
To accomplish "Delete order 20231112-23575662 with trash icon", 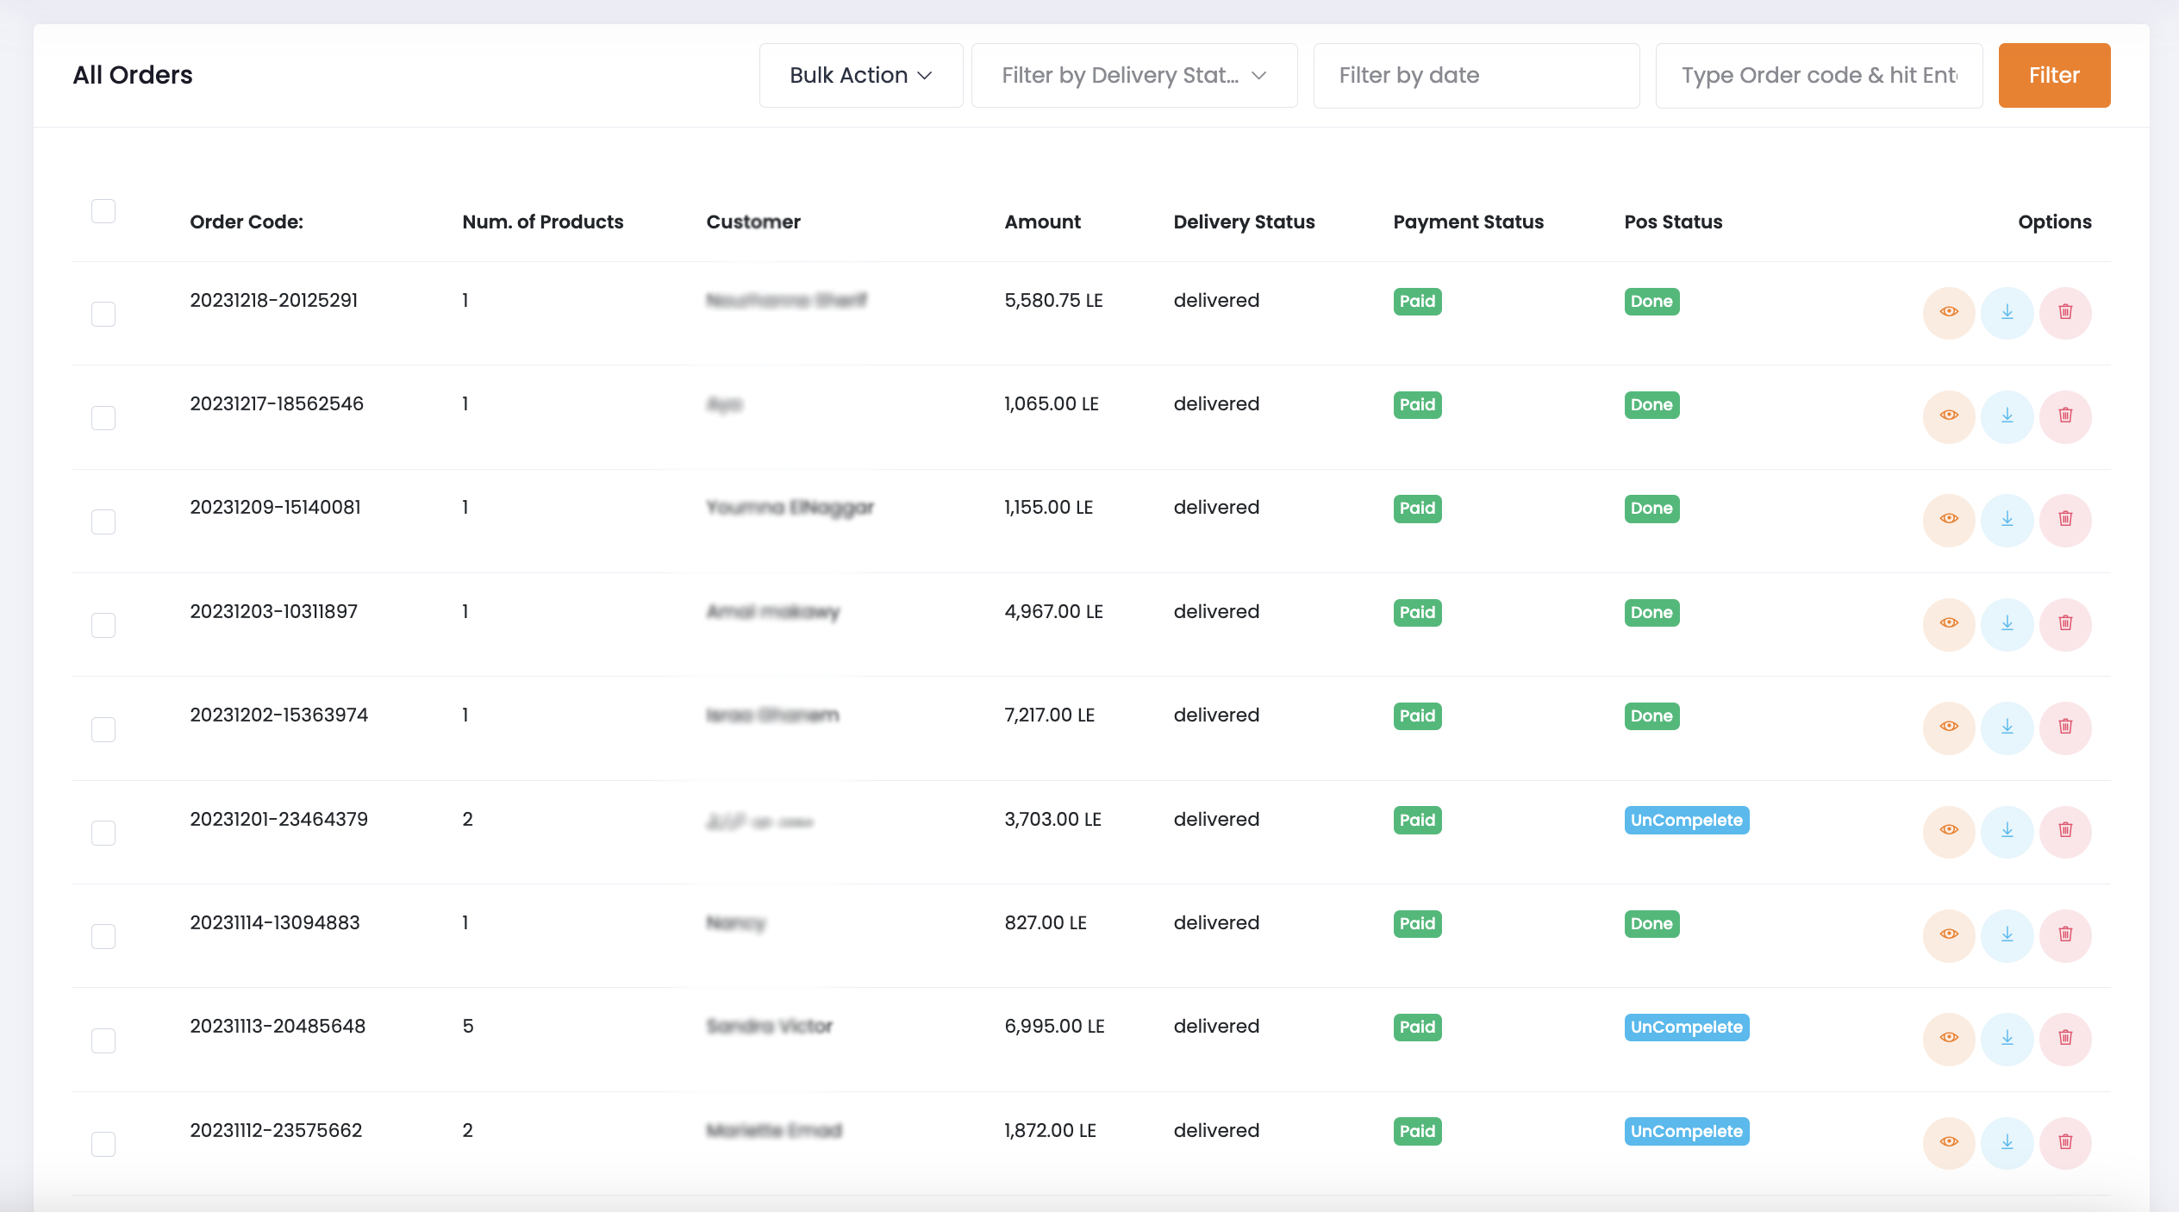I will [2065, 1143].
